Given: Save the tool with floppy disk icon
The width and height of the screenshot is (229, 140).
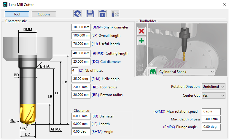Looking at the screenshot, I should tap(90, 14).
